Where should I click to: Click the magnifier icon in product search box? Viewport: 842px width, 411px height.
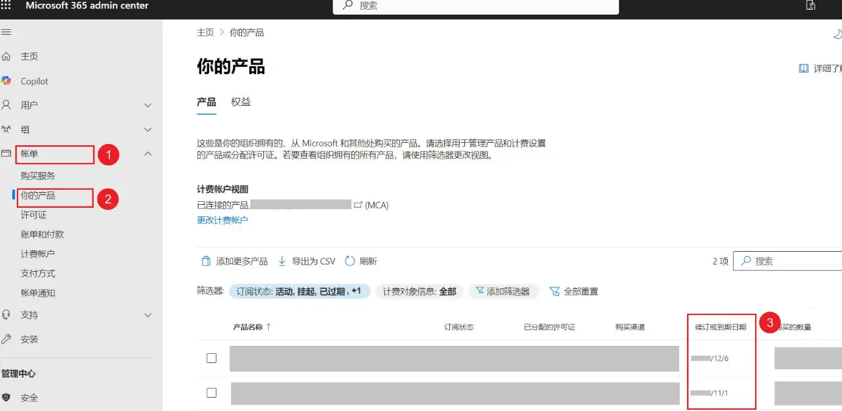(x=746, y=261)
